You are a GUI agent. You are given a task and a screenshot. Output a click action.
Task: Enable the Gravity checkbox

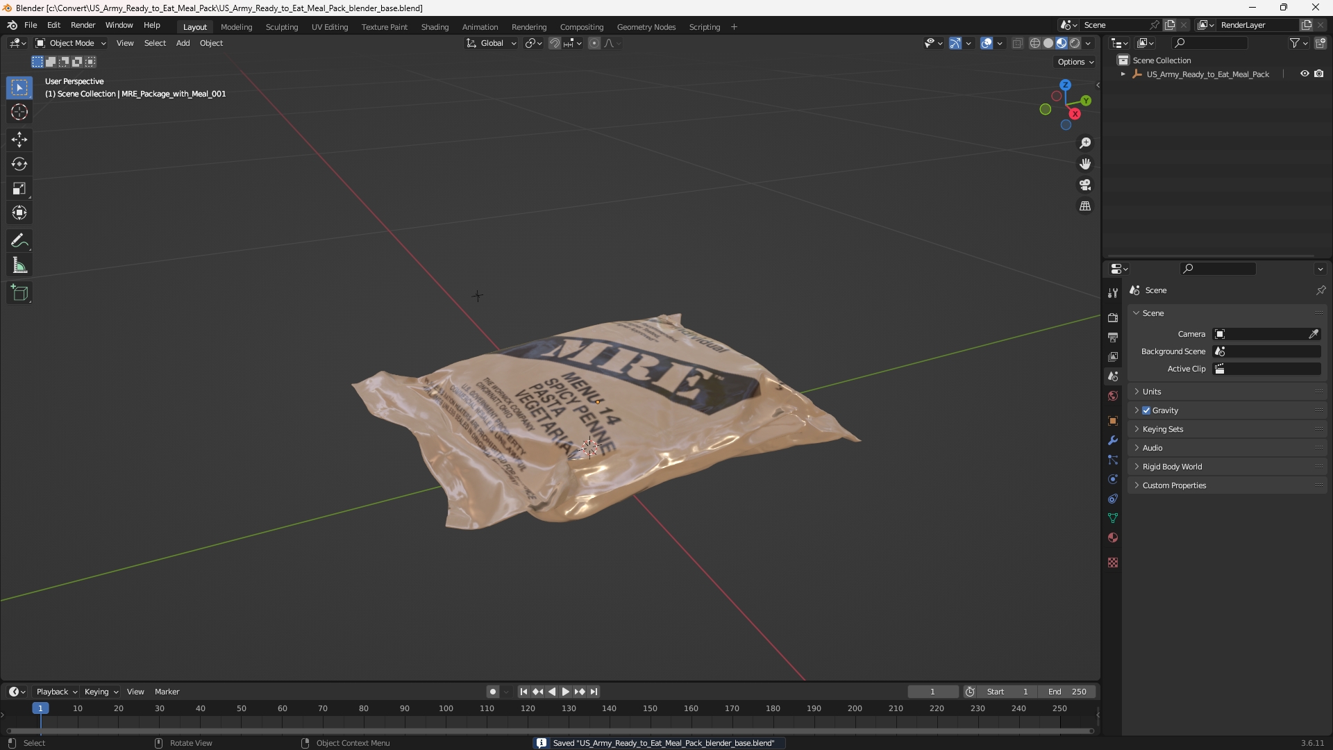[1146, 410]
